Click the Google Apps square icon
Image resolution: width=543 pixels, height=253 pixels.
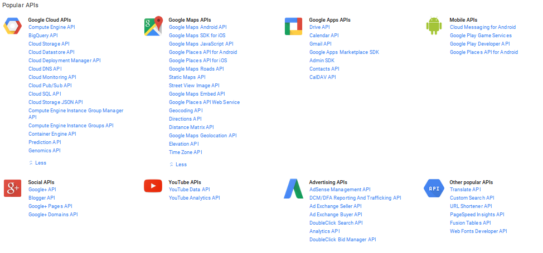tap(293, 26)
